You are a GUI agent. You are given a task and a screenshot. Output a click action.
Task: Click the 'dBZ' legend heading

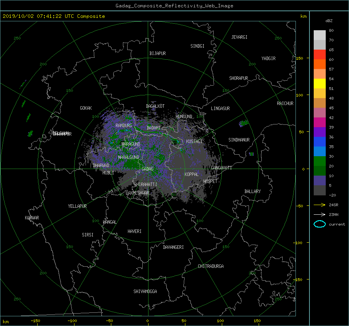pos(329,21)
